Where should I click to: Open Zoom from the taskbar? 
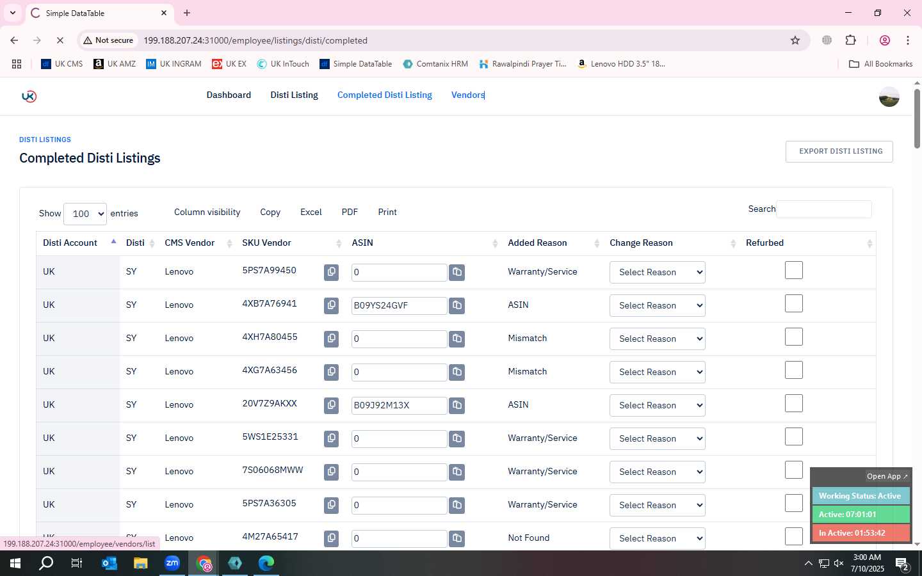coord(172,563)
